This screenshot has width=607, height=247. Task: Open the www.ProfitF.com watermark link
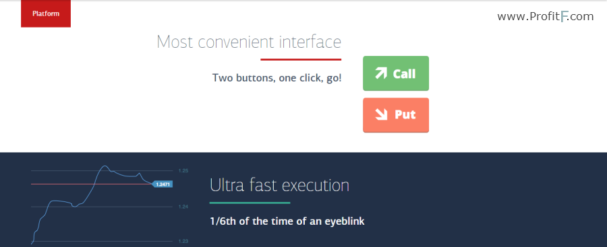point(545,17)
